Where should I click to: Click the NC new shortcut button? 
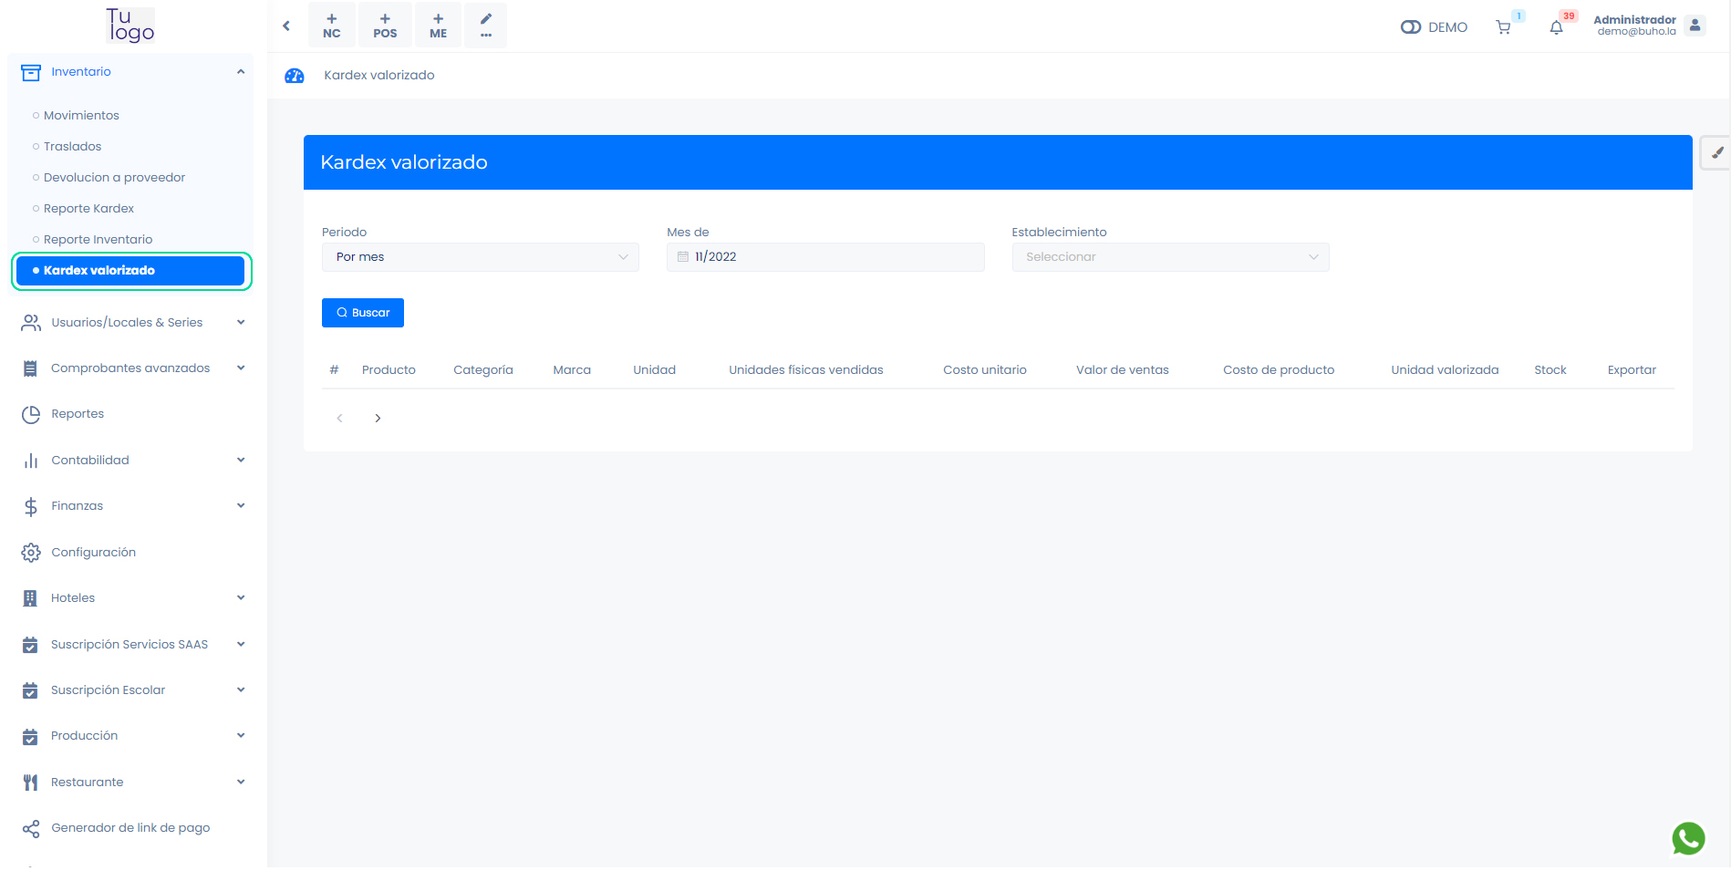pos(332,26)
